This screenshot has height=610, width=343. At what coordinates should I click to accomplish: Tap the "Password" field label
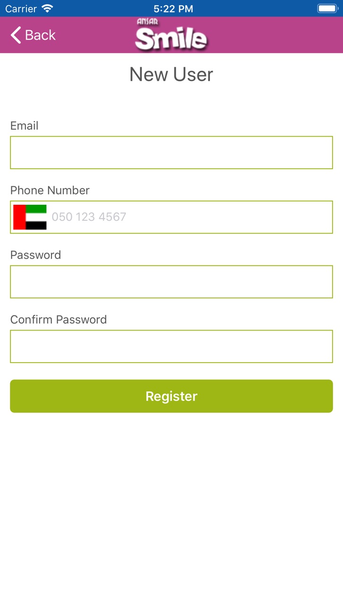click(35, 255)
